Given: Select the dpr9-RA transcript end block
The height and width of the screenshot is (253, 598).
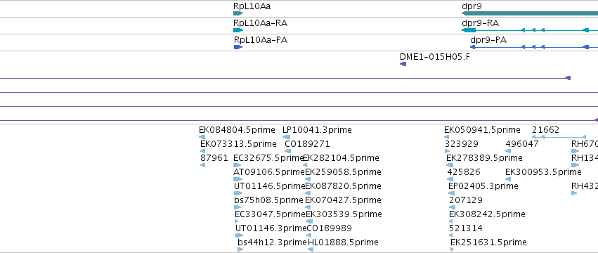Looking at the screenshot, I should [x=469, y=30].
